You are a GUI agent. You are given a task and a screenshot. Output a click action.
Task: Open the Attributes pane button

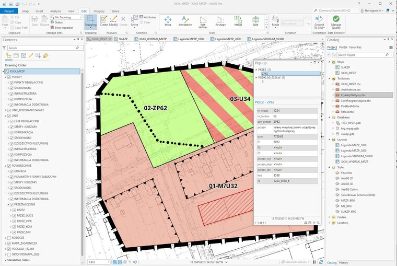click(x=149, y=17)
